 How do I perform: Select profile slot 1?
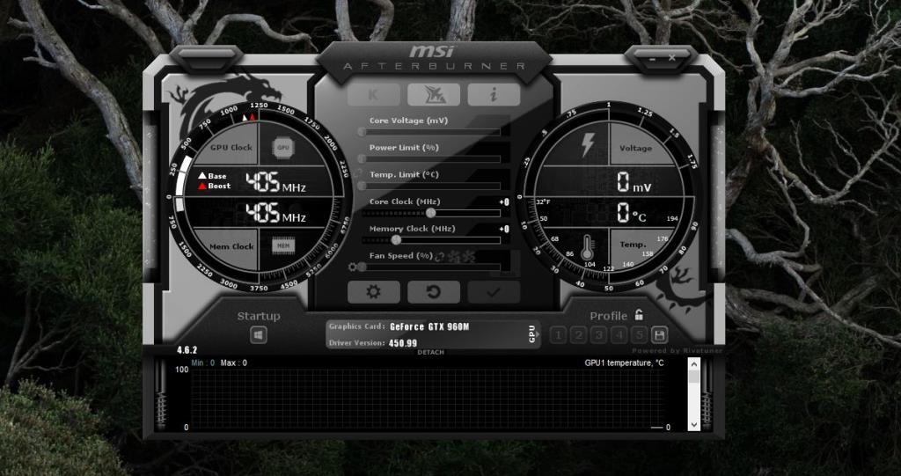pos(558,335)
